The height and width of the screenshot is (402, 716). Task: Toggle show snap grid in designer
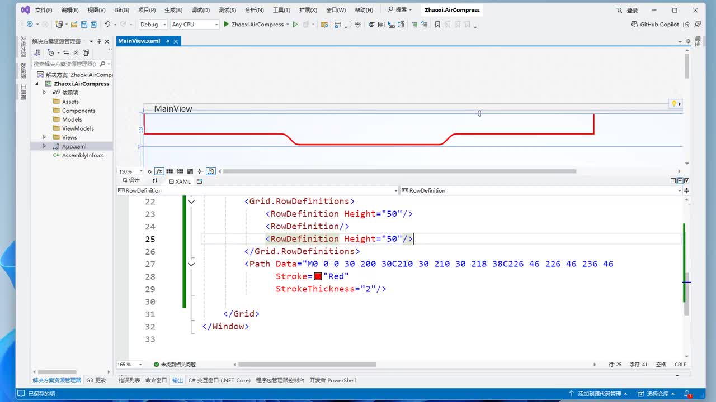pos(169,171)
